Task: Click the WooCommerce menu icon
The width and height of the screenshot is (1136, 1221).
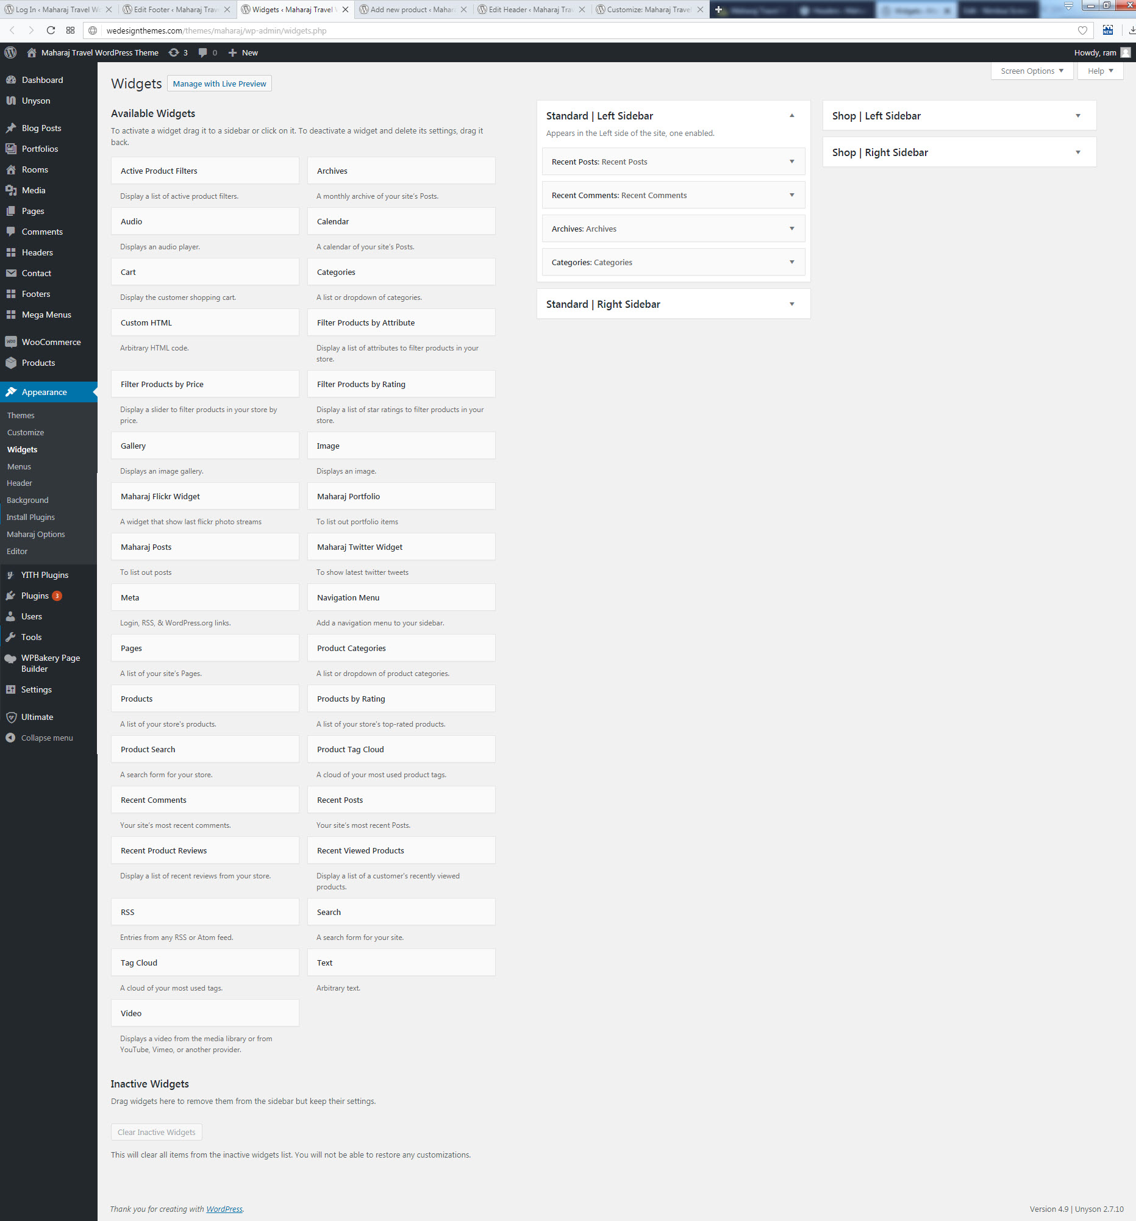Action: pos(11,342)
